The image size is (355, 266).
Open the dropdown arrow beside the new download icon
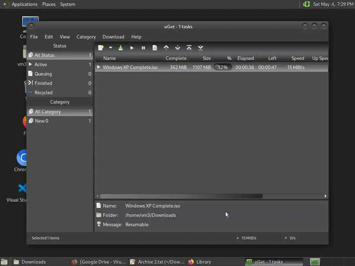tap(111, 48)
